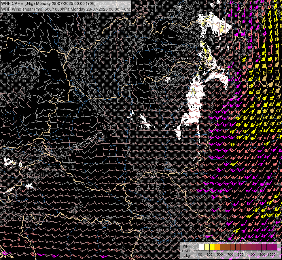
Task: Select the first gray transparent legend swatch
Action: click(196, 247)
